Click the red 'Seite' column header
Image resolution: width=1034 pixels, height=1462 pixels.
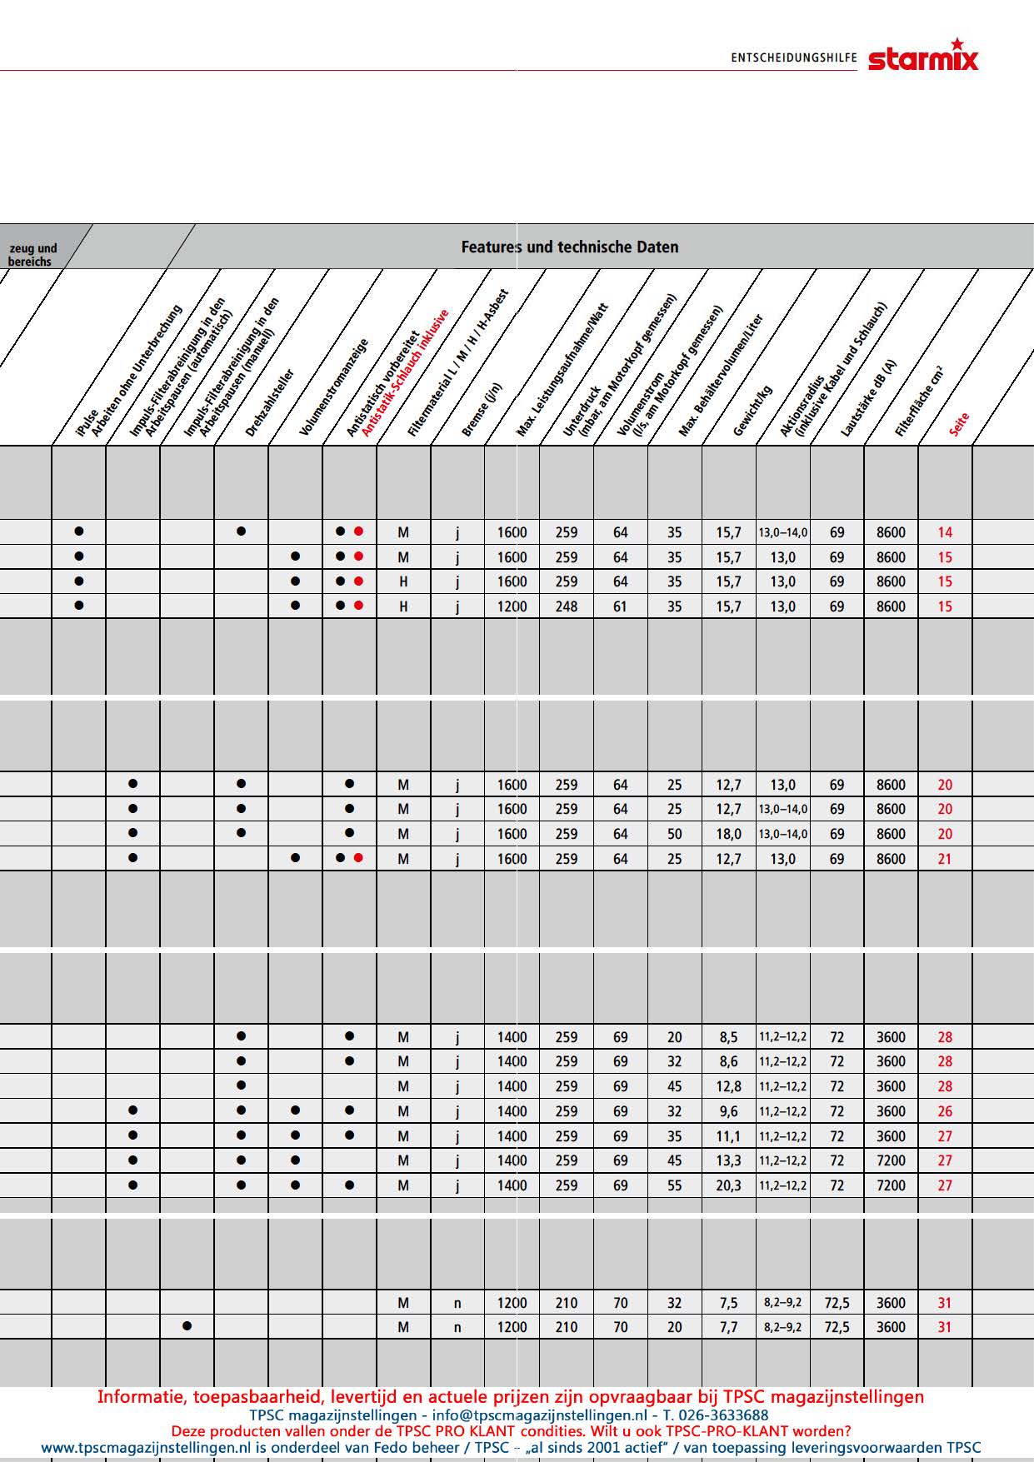pos(960,424)
